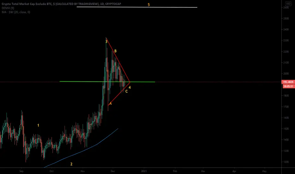Select the wave label 2 near the bottom

coord(71,164)
